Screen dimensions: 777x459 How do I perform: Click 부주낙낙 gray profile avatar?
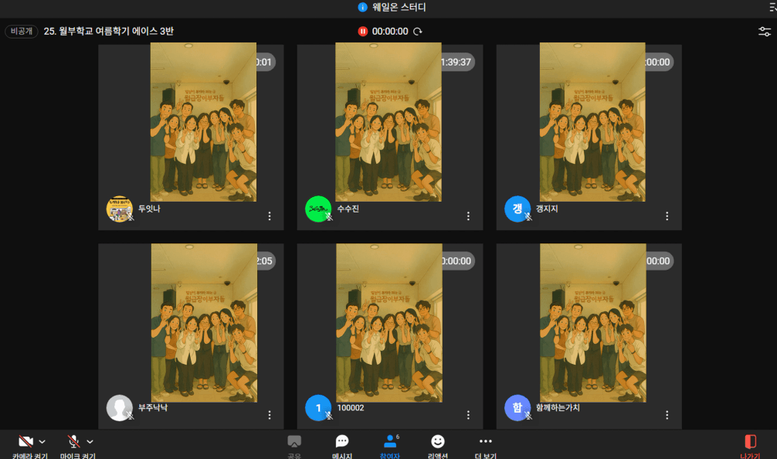(x=120, y=408)
